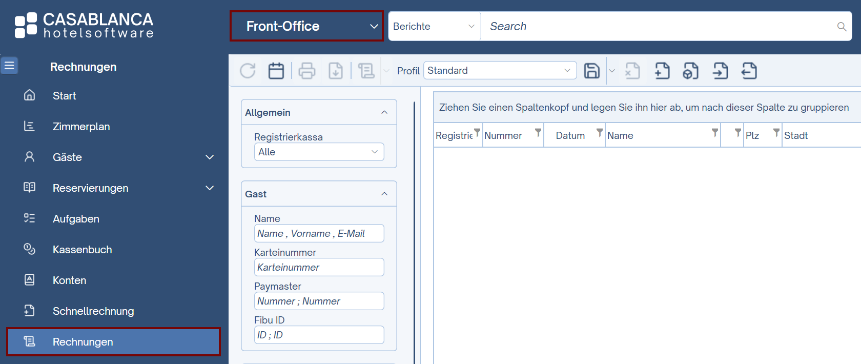The width and height of the screenshot is (861, 364).
Task: Save the current profile with the diskette icon
Action: pos(592,71)
